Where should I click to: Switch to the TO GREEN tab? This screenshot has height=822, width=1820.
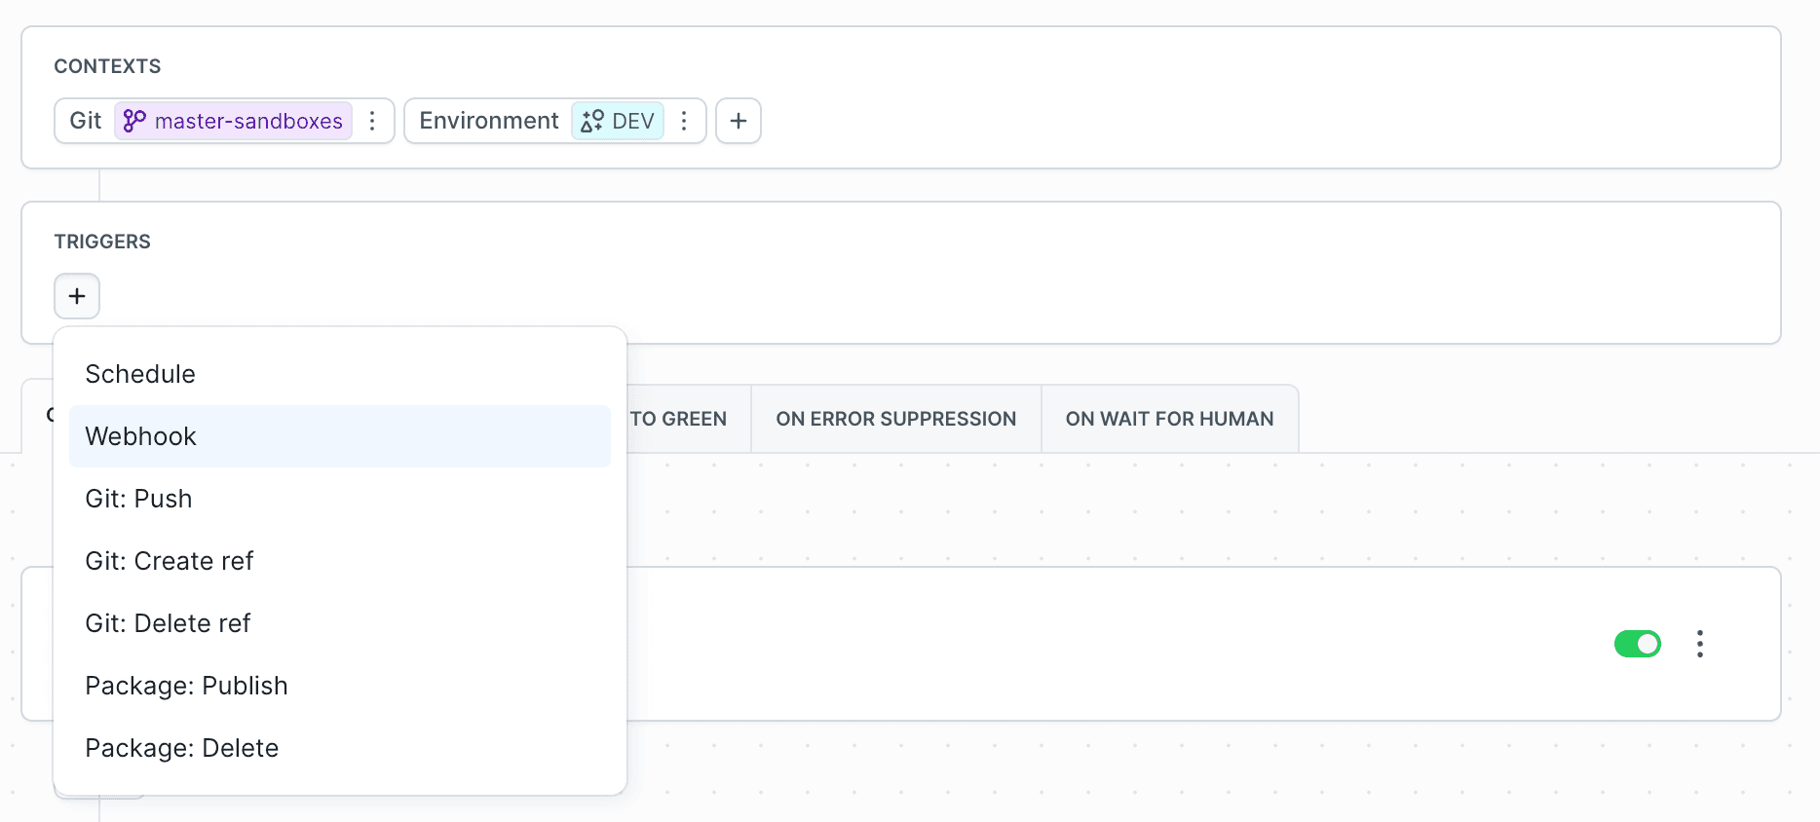pos(682,419)
